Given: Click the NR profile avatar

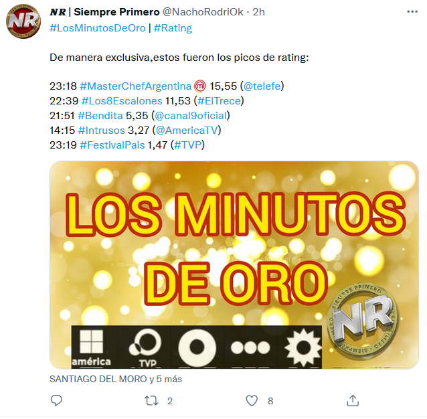Looking at the screenshot, I should [23, 21].
